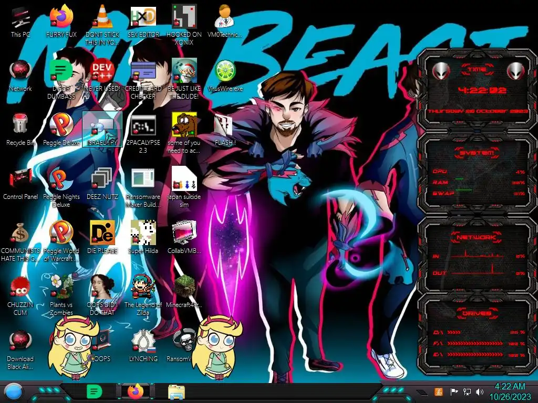Open the Action Center flag tray icon

pos(454,391)
